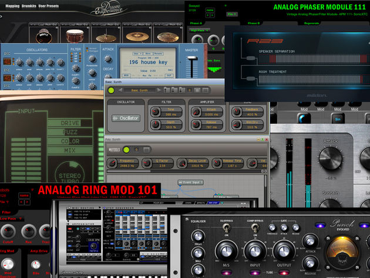This screenshot has height=278, width=370.
Task: Select the snare drum pad thumbnail
Action: (x=75, y=35)
